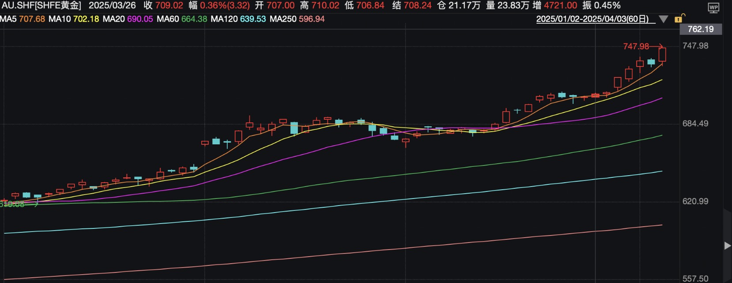The width and height of the screenshot is (732, 283).
Task: Click the AU.SHF[SHFE黄金] contract title
Action: click(41, 5)
